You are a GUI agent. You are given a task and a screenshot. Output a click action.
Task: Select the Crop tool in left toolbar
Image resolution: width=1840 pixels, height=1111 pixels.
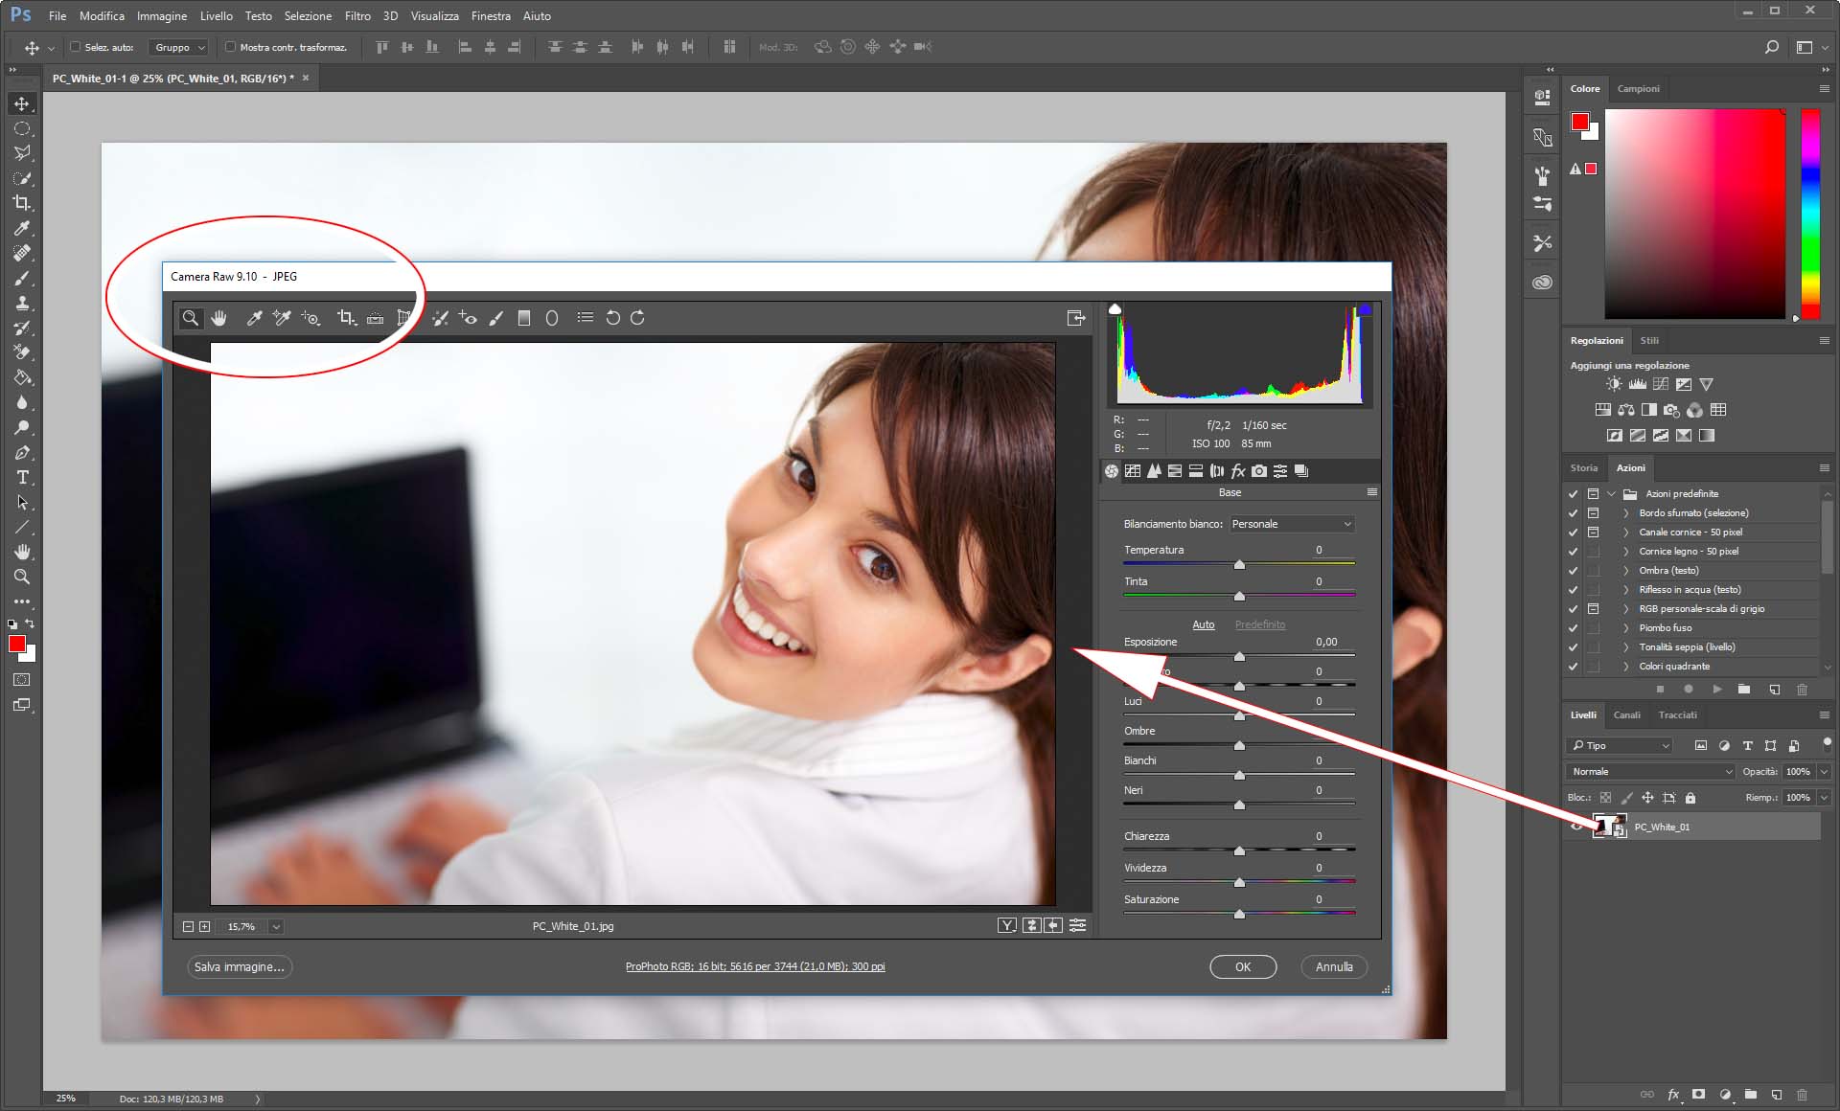click(x=21, y=203)
